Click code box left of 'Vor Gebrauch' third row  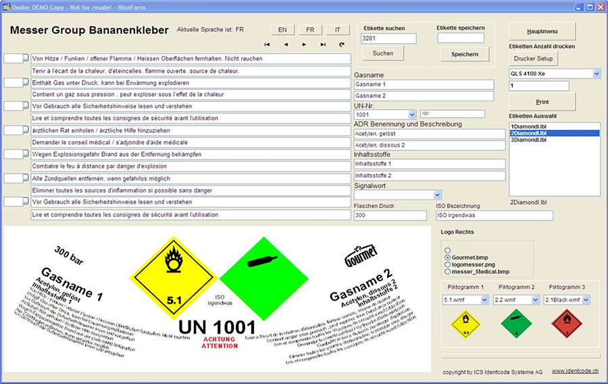coord(14,106)
